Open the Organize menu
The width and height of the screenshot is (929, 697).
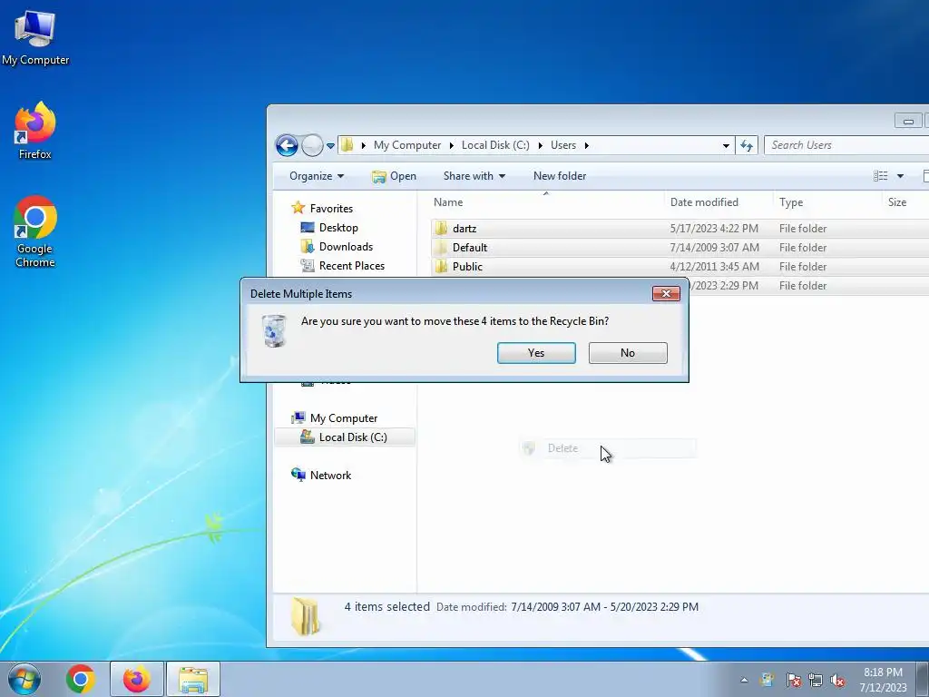pyautogui.click(x=317, y=176)
